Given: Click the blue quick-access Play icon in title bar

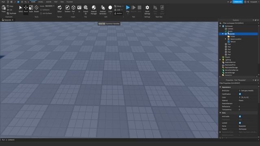Looking at the screenshot, I should (18, 2).
